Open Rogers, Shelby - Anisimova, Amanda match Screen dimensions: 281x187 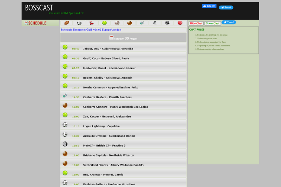coord(108,78)
